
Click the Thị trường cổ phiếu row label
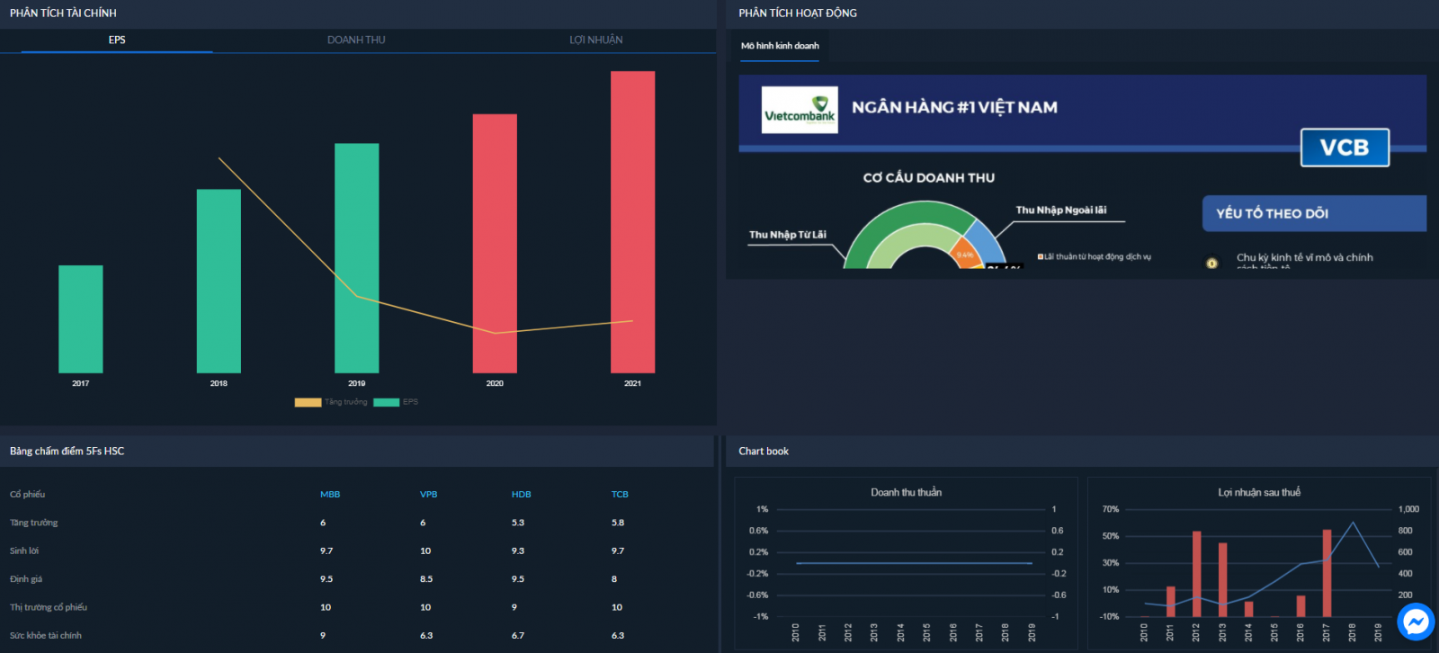pyautogui.click(x=49, y=607)
